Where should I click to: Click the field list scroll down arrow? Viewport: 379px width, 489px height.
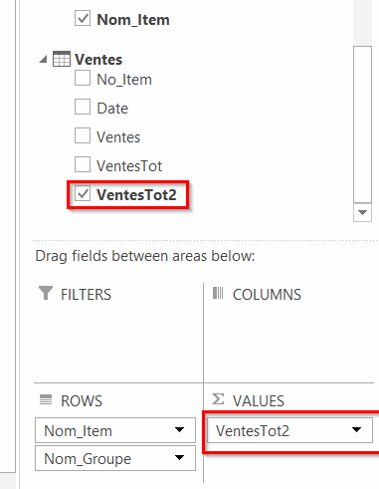362,212
